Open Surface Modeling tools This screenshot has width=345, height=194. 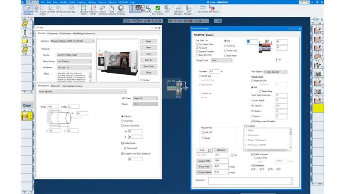(x=102, y=10)
